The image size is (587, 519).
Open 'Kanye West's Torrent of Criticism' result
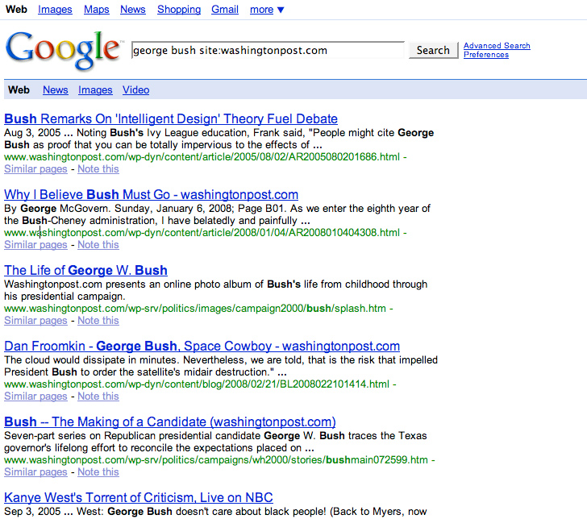139,498
